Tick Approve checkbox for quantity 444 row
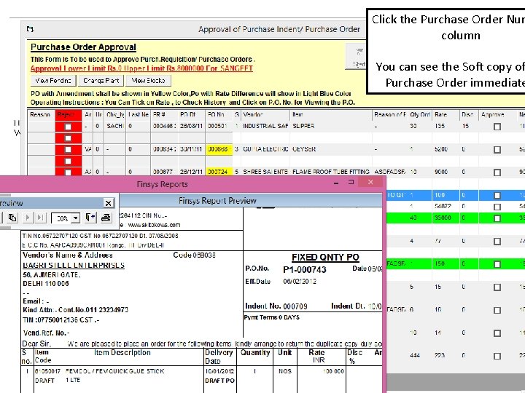 497,356
